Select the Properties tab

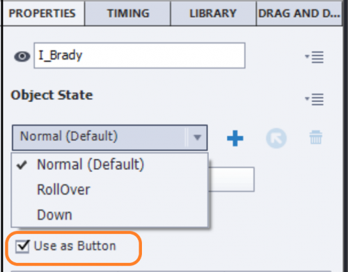[x=42, y=13]
